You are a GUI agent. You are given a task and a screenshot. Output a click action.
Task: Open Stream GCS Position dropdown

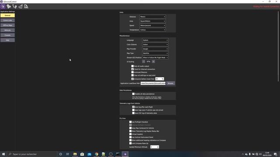point(155,58)
